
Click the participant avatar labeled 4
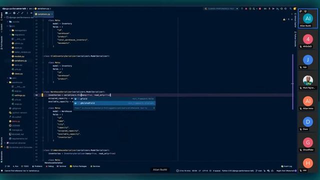click(x=308, y=39)
